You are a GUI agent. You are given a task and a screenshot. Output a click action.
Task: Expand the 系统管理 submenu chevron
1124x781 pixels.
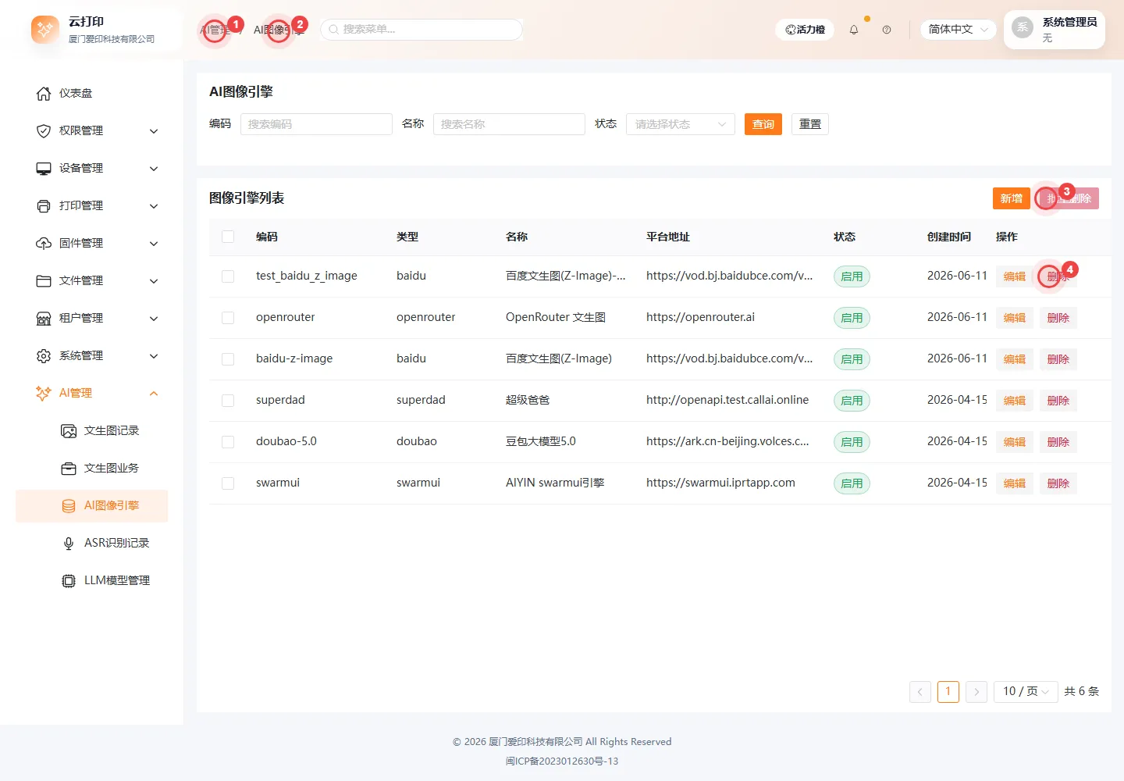tap(154, 356)
